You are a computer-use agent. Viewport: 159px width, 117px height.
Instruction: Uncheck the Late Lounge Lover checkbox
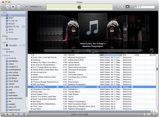32,72
